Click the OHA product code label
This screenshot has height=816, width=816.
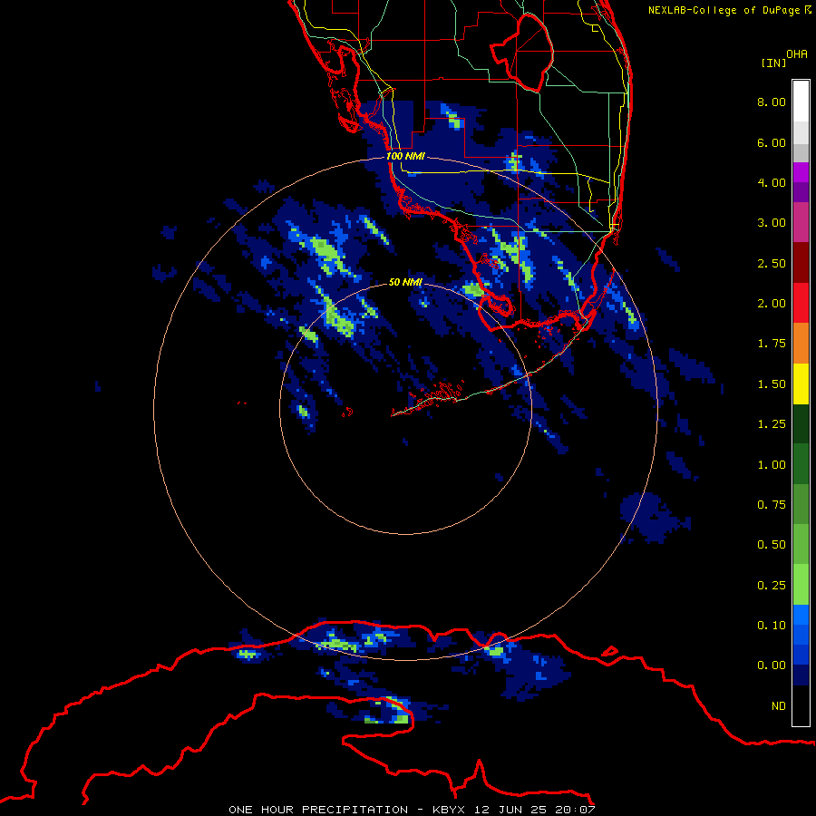[797, 54]
